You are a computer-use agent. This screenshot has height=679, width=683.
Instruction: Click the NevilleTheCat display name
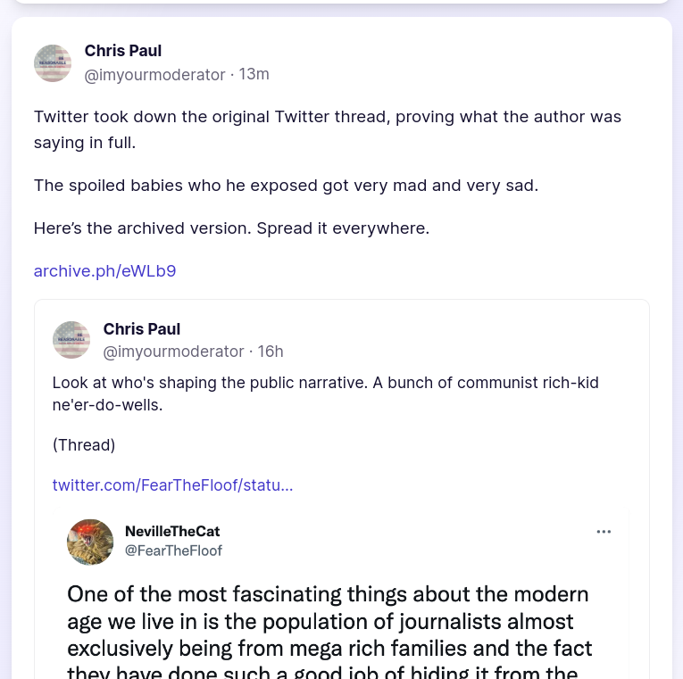coord(172,531)
